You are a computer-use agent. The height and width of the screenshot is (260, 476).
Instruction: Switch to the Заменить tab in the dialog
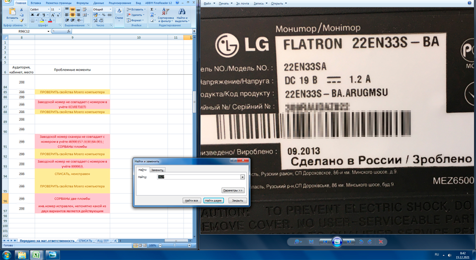pyautogui.click(x=157, y=170)
